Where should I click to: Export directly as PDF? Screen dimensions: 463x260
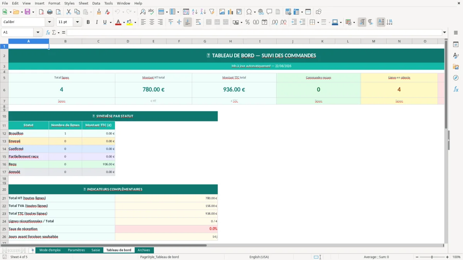pos(41,12)
